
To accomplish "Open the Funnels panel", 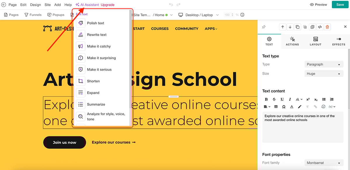I will 33,15.
